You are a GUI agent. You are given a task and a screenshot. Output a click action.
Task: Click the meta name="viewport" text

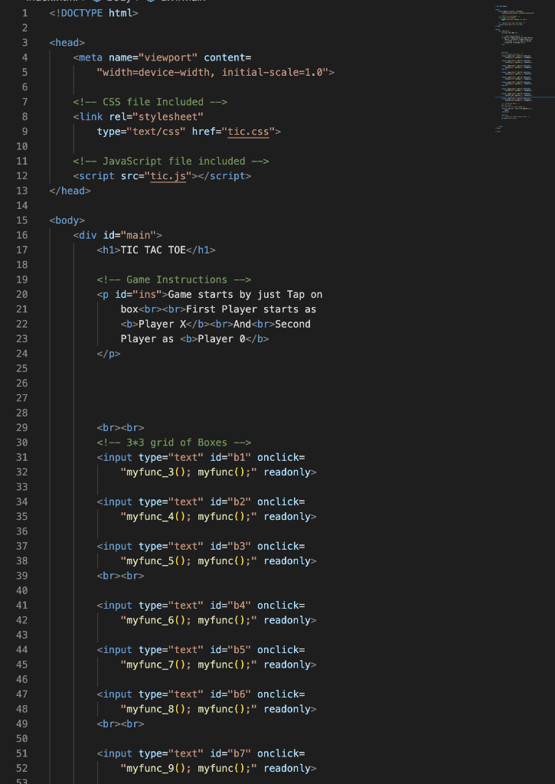[135, 57]
